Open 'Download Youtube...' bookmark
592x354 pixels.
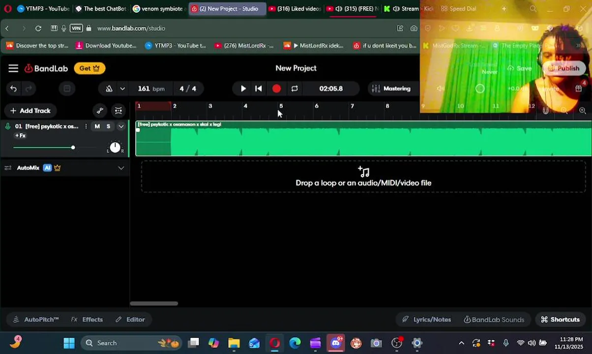[106, 46]
